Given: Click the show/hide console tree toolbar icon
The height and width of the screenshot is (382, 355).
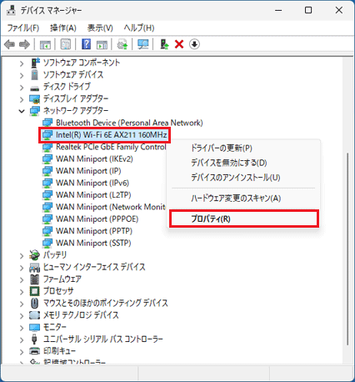Looking at the screenshot, I should tap(45, 44).
